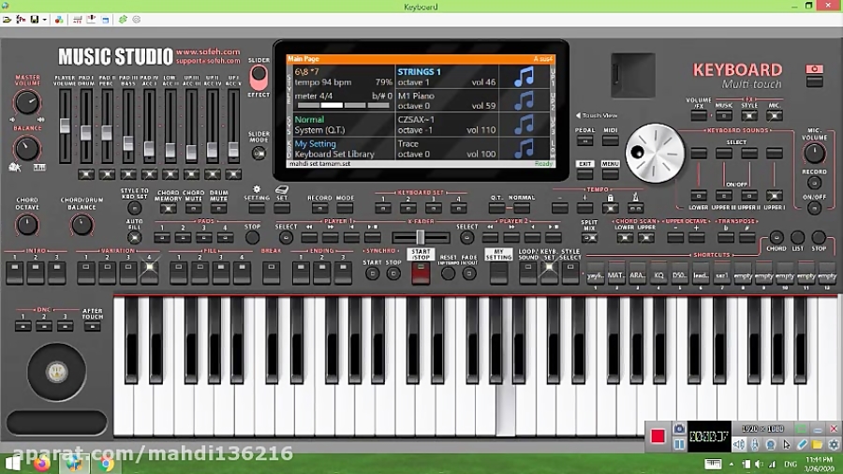Toggle AUTO FILL button
Screen dimensions: 843x474
click(134, 237)
